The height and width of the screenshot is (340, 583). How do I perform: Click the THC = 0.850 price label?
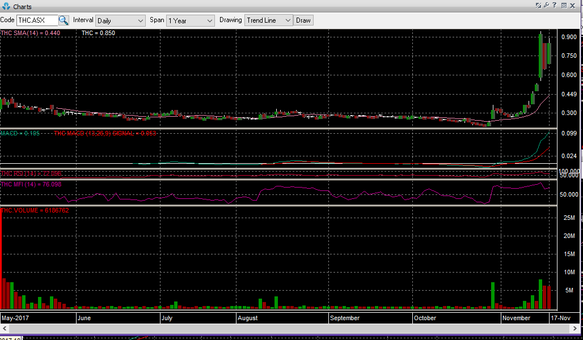pos(98,33)
